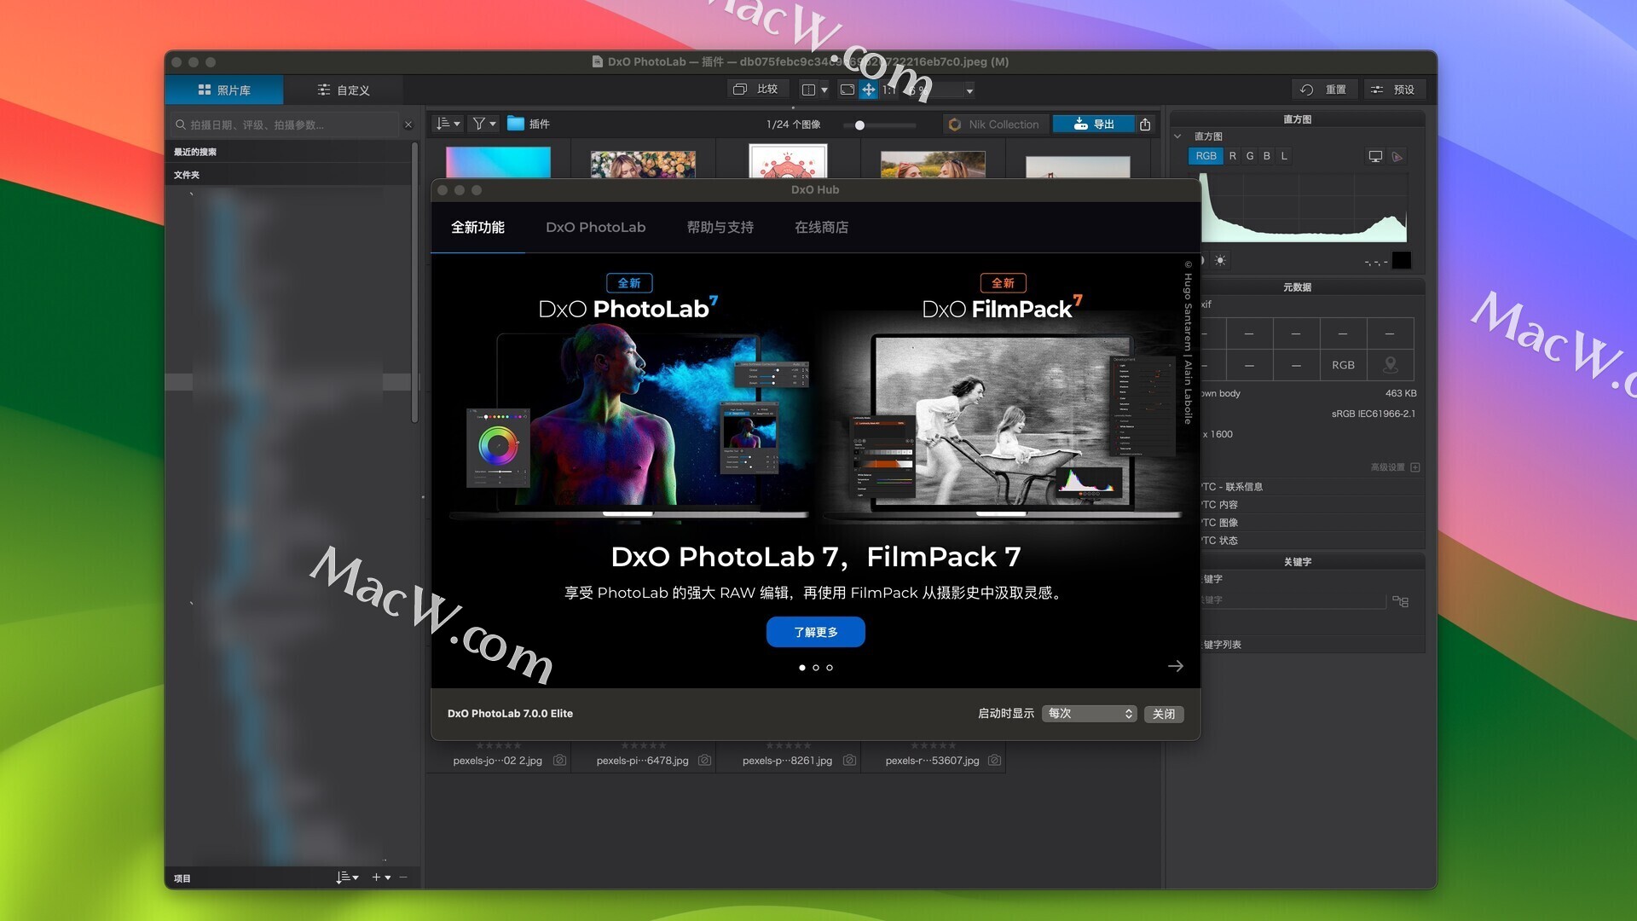Select the L luminance histogram channel
Image resolution: width=1637 pixels, height=921 pixels.
[x=1284, y=156]
